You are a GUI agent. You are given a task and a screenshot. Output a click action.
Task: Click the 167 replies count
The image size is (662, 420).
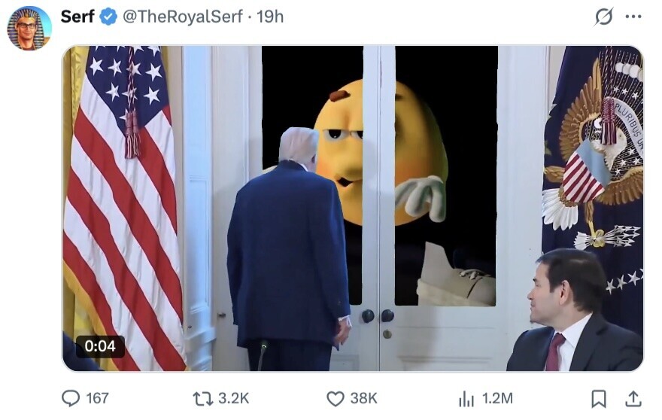click(97, 398)
